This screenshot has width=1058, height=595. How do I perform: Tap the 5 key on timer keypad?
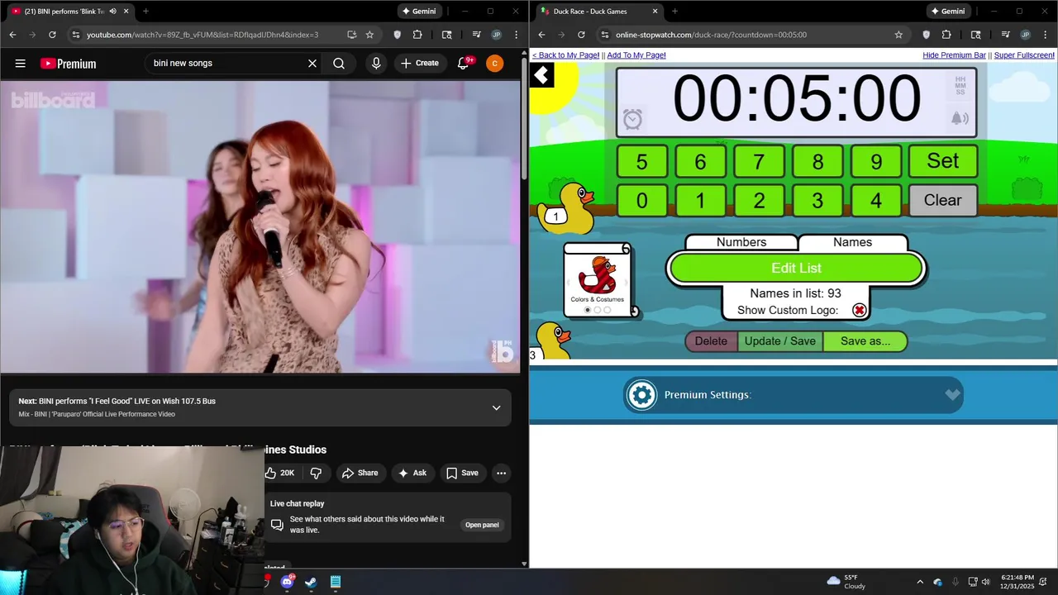coord(642,161)
